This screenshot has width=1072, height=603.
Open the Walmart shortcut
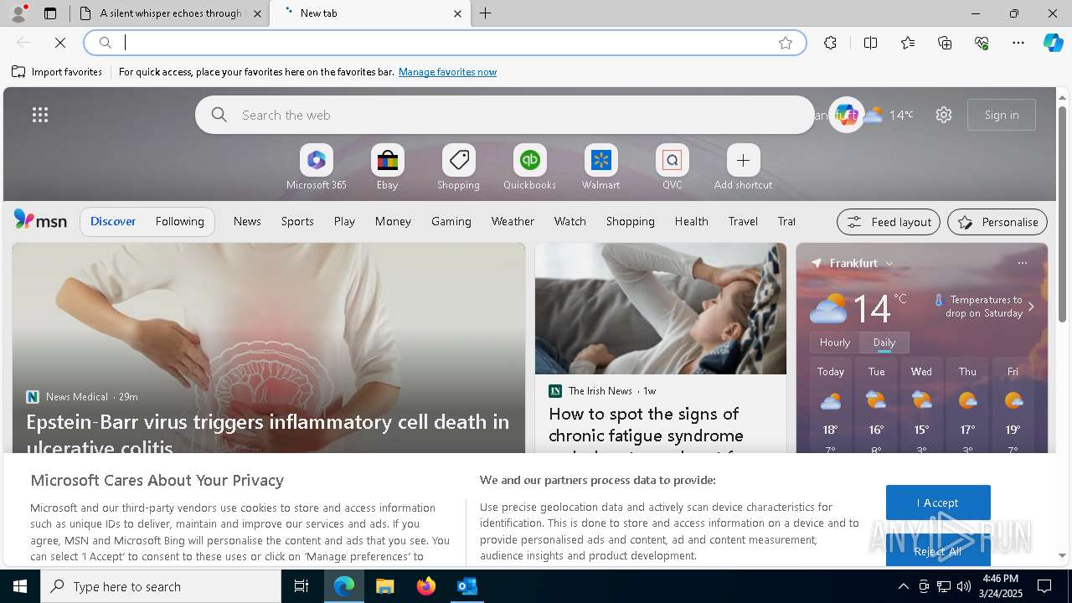click(x=600, y=167)
